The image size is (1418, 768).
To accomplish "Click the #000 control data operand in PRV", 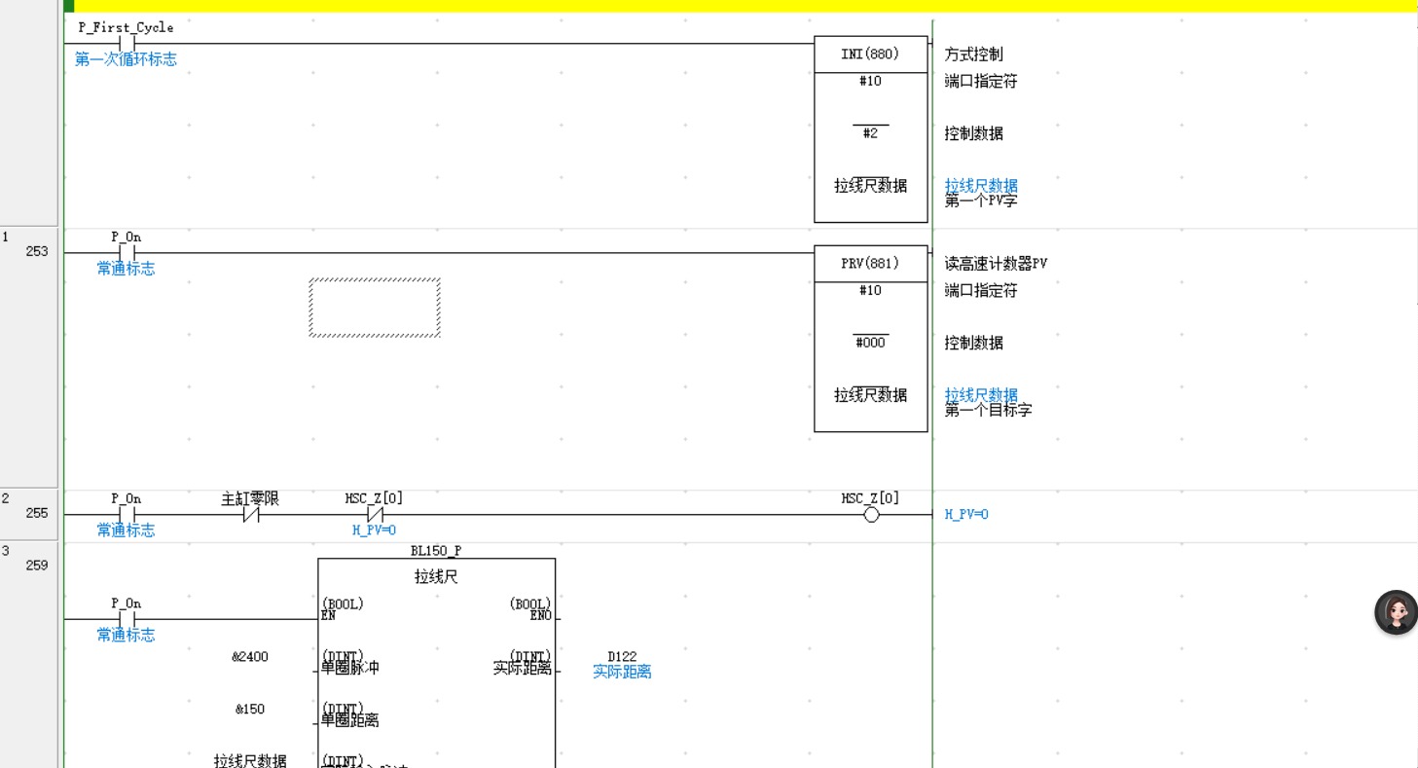I will click(x=870, y=343).
